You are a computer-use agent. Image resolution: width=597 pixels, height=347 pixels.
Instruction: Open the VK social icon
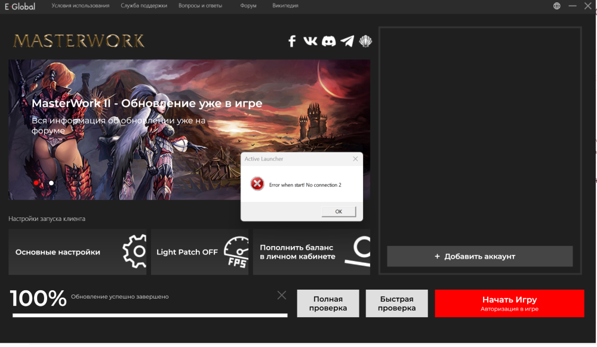pos(310,41)
